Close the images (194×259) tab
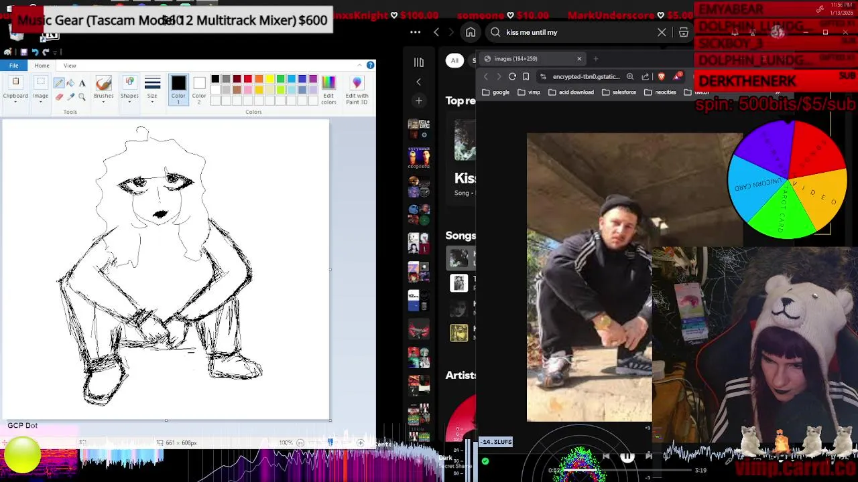This screenshot has width=858, height=482. point(579,59)
